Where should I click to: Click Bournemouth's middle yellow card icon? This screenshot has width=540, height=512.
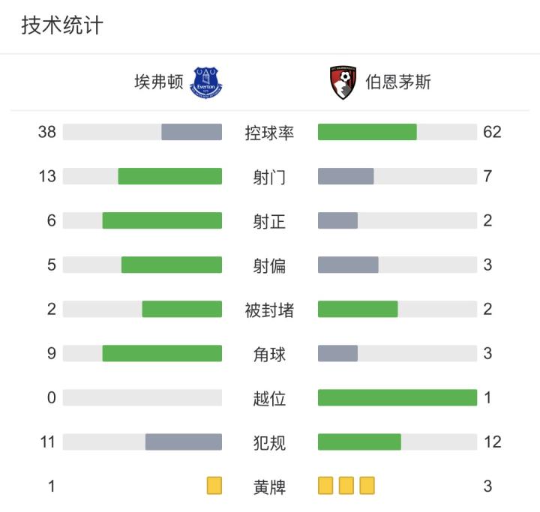(346, 486)
